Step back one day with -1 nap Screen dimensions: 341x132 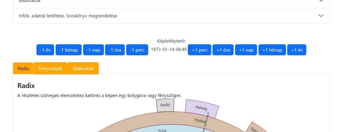pyautogui.click(x=93, y=50)
